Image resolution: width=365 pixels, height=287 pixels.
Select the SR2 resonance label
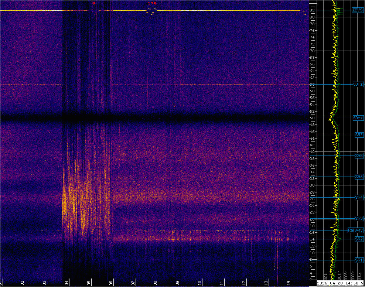[359, 239]
